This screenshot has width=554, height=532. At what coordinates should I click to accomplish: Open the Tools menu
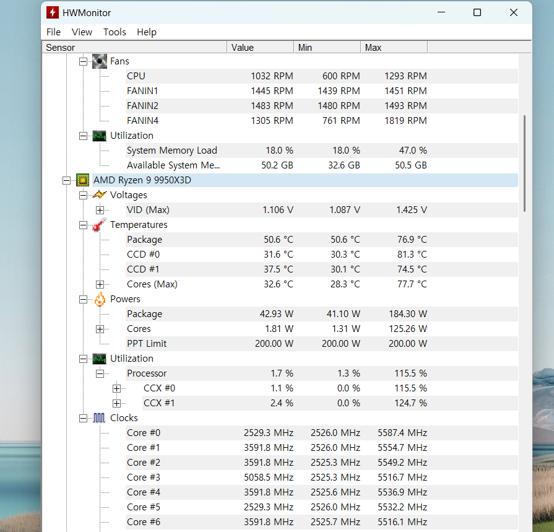click(x=115, y=32)
